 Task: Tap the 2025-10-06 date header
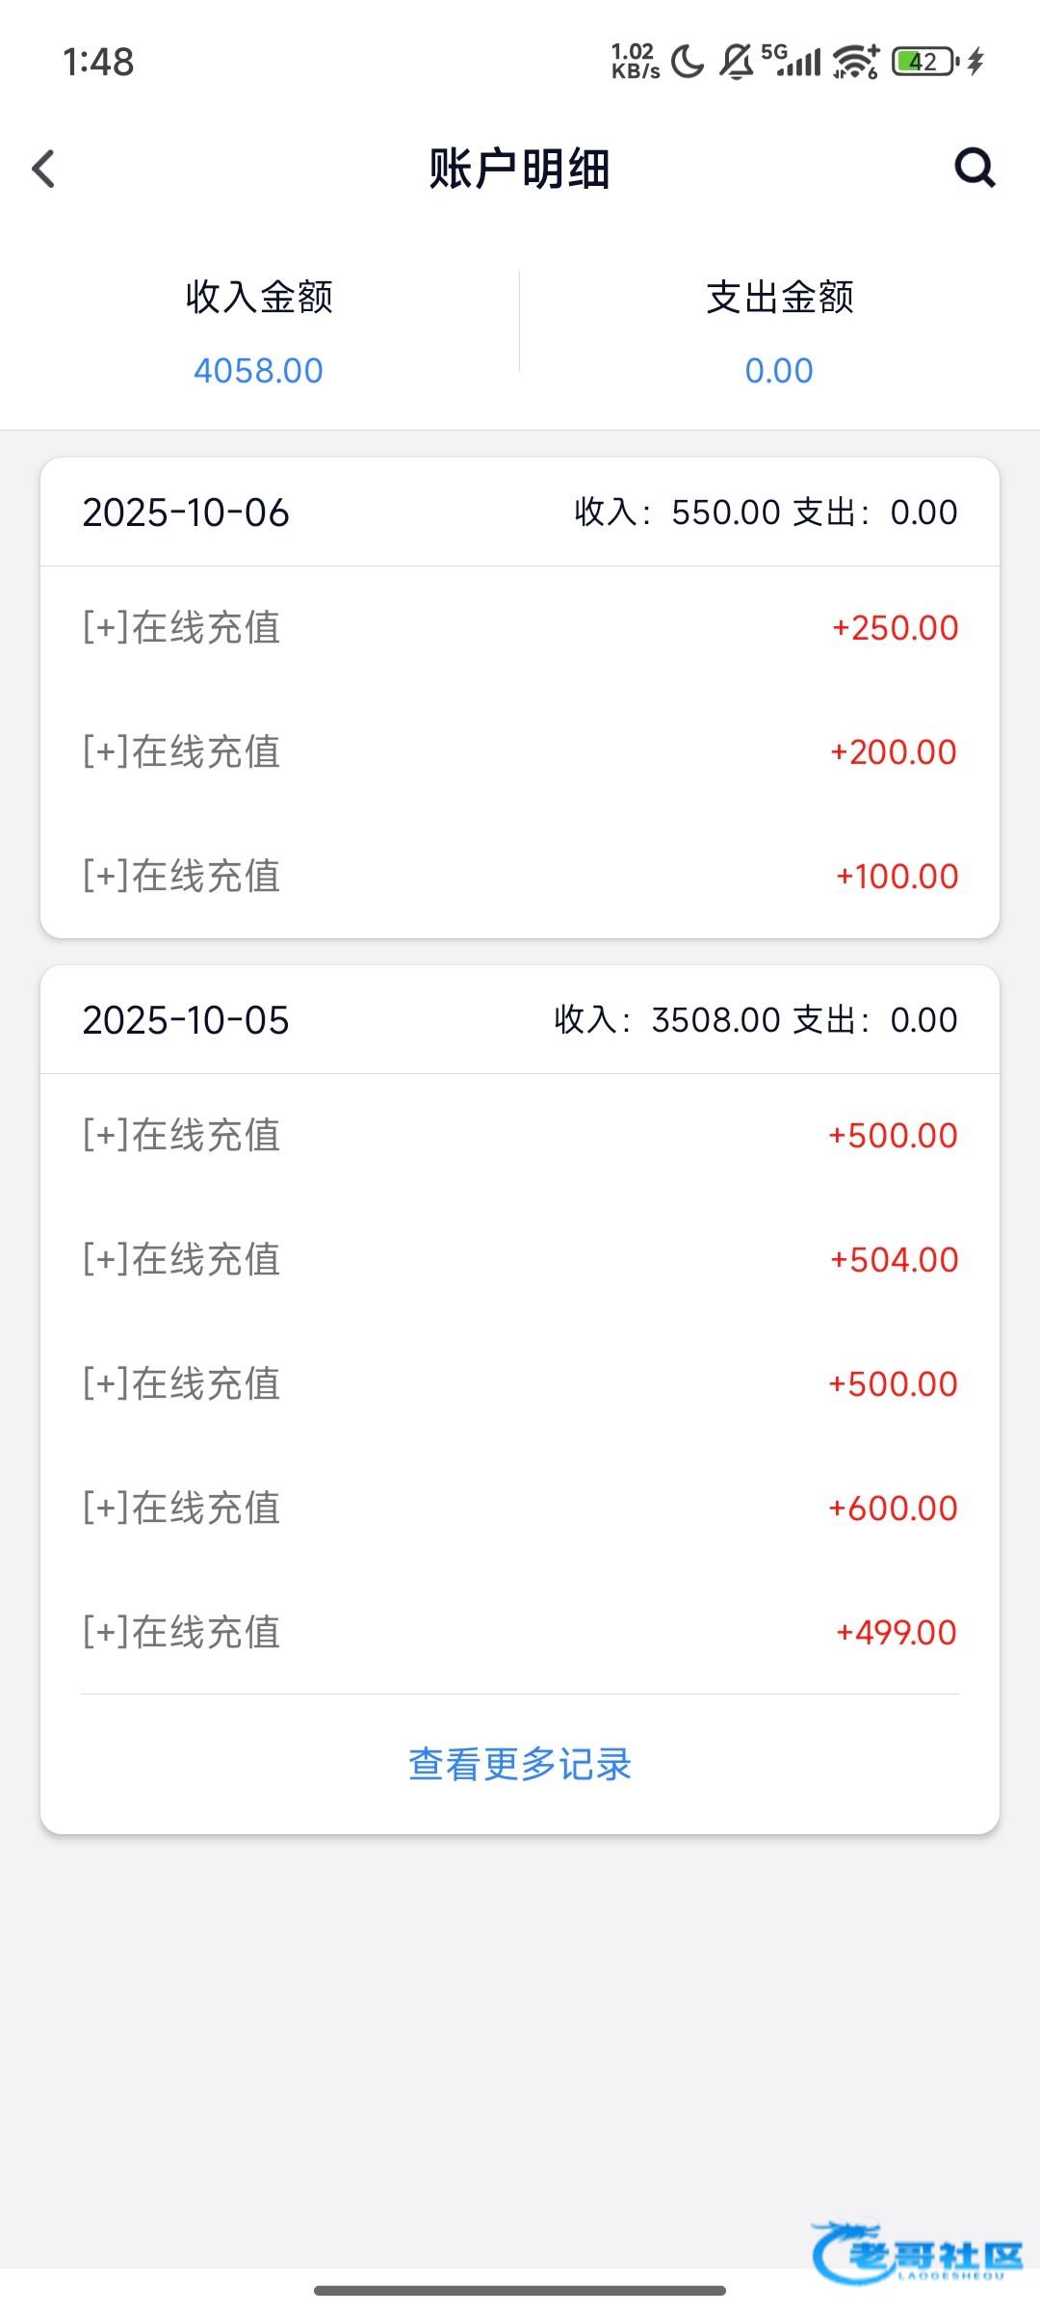coord(186,512)
